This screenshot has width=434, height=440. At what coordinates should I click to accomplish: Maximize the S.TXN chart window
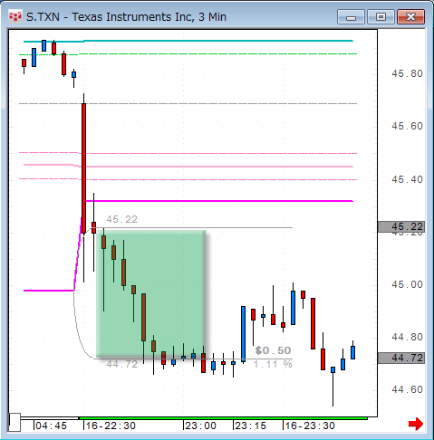pos(381,17)
